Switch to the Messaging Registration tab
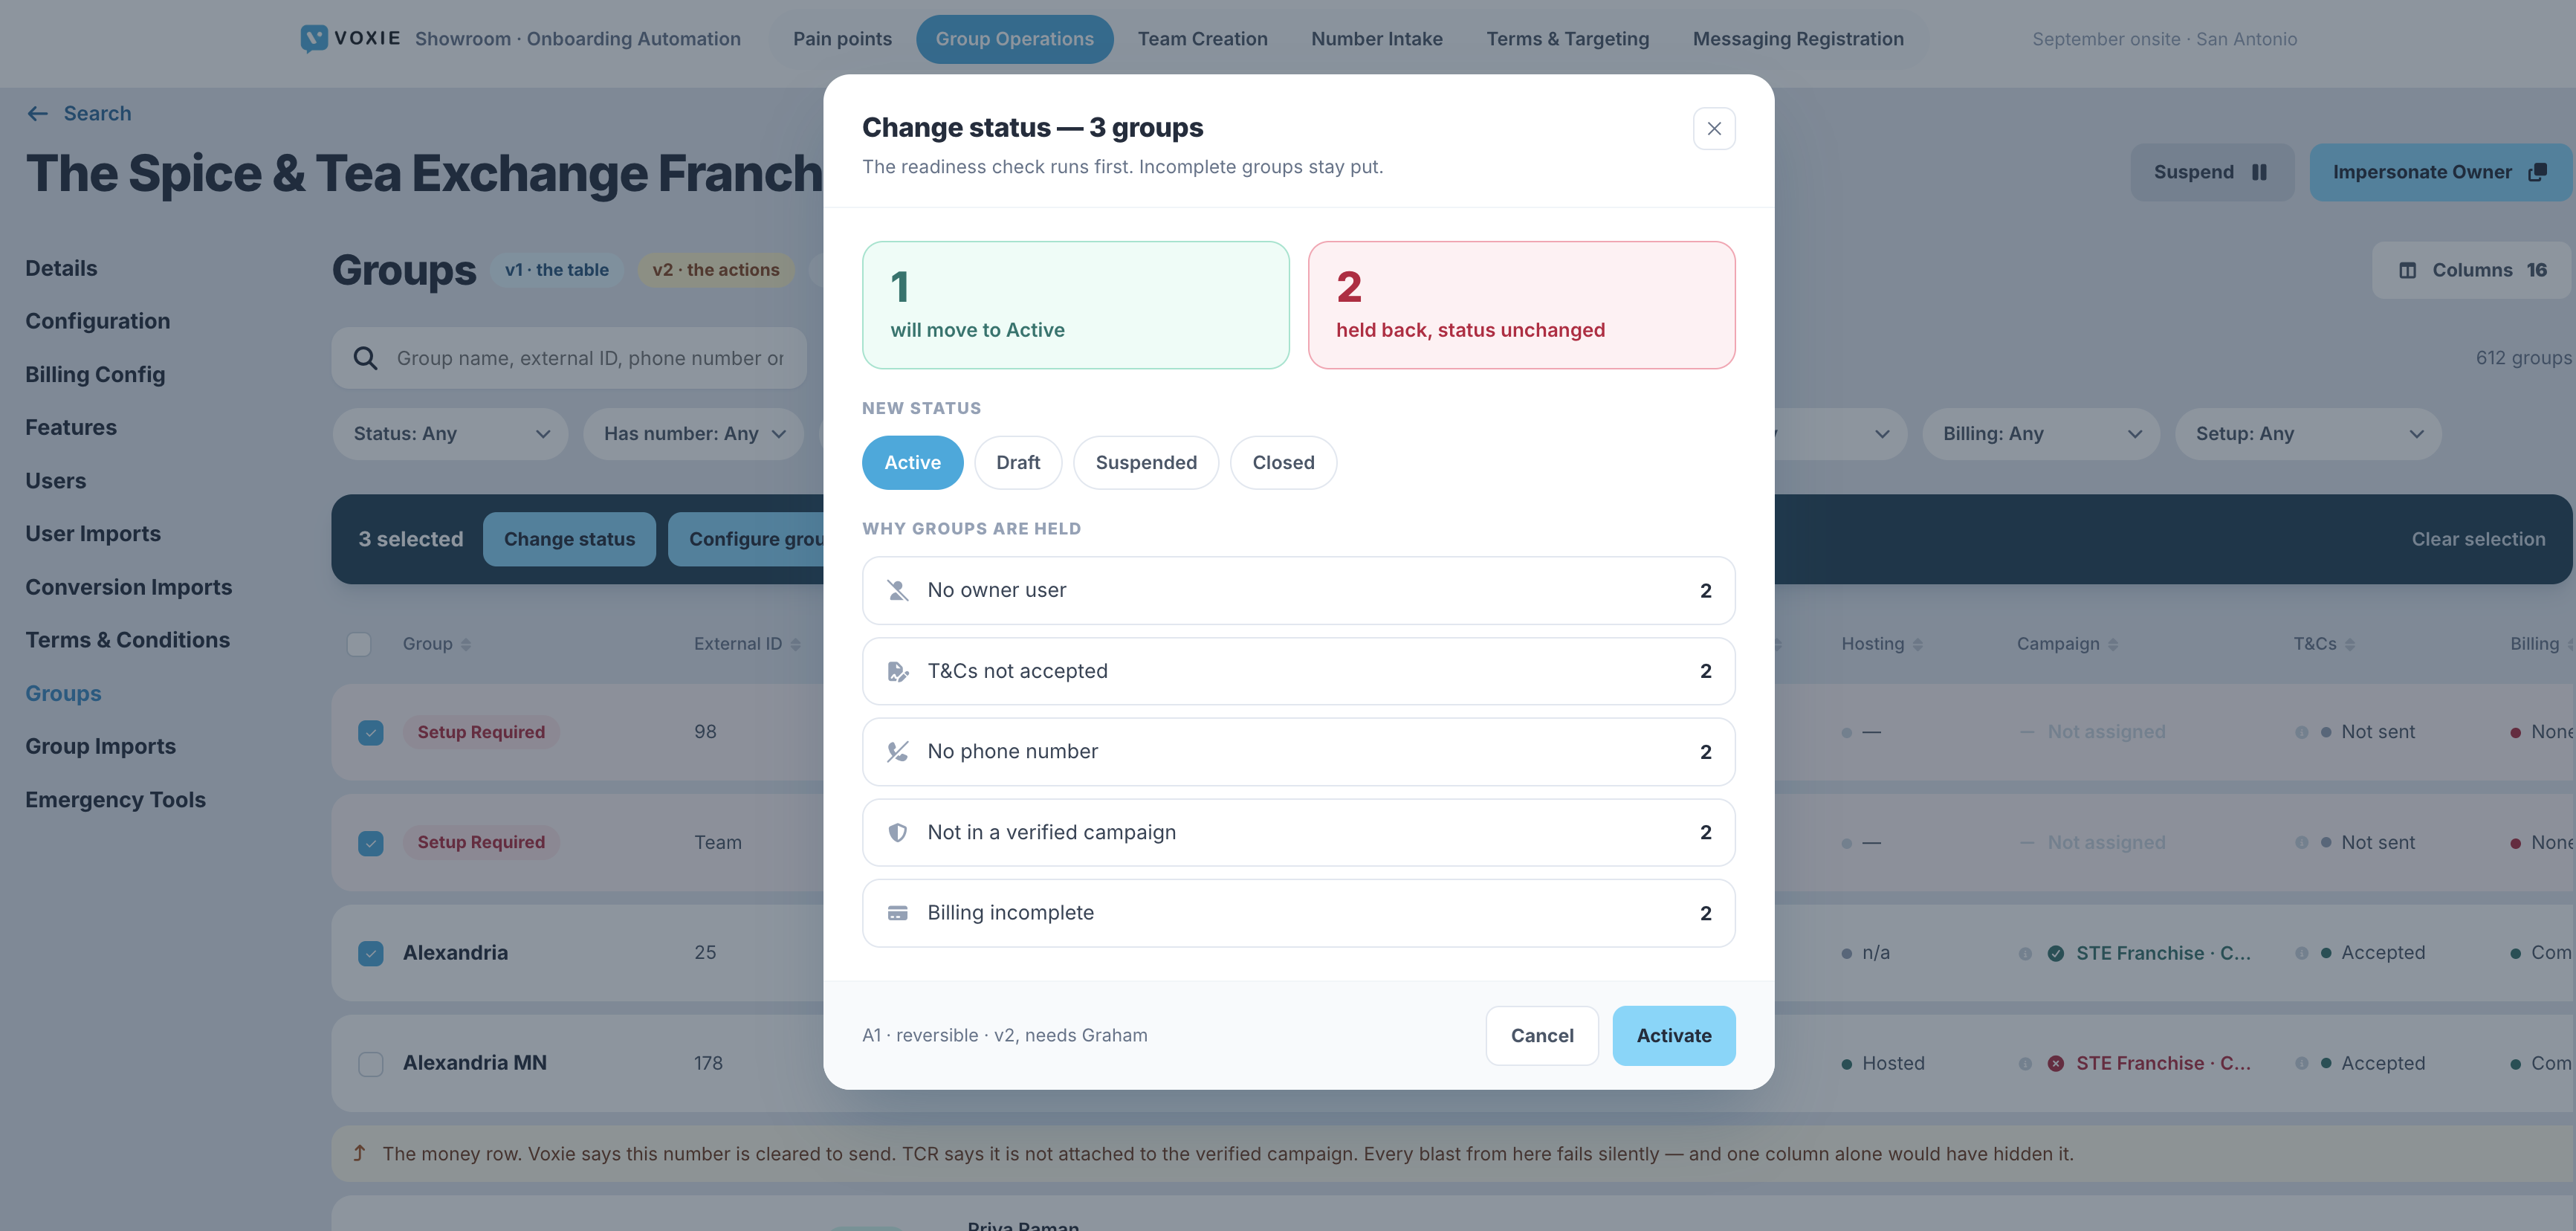This screenshot has height=1231, width=2576. click(x=1798, y=39)
